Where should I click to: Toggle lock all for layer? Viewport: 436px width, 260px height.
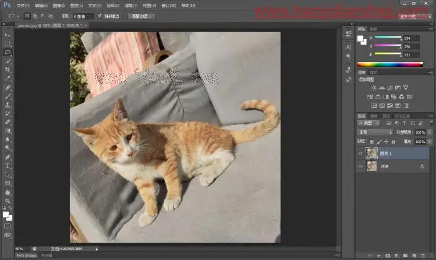pos(393,142)
